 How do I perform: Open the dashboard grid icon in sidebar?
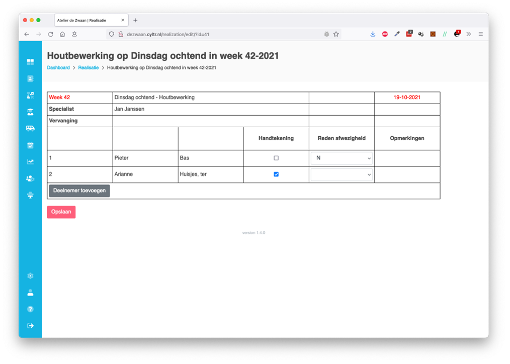pos(30,62)
